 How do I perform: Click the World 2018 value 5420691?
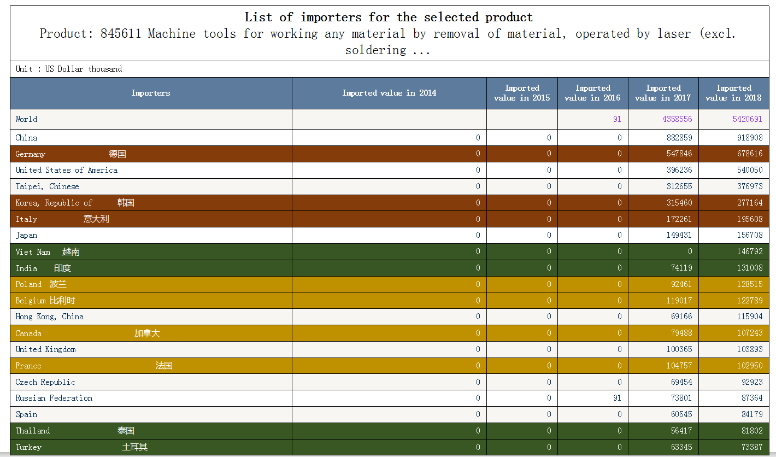[747, 119]
